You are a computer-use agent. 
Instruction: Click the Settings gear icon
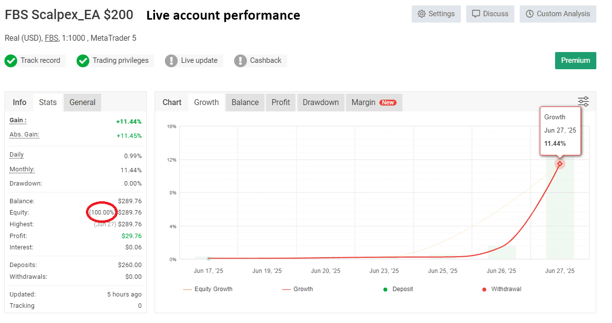(x=421, y=14)
